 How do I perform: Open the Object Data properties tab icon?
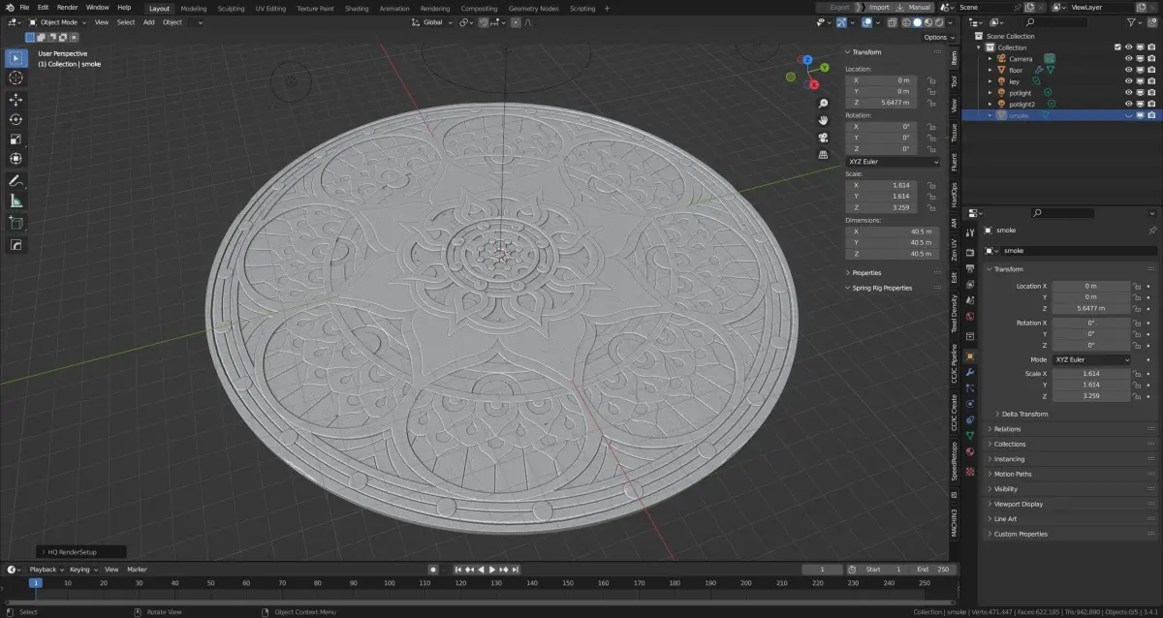point(970,437)
